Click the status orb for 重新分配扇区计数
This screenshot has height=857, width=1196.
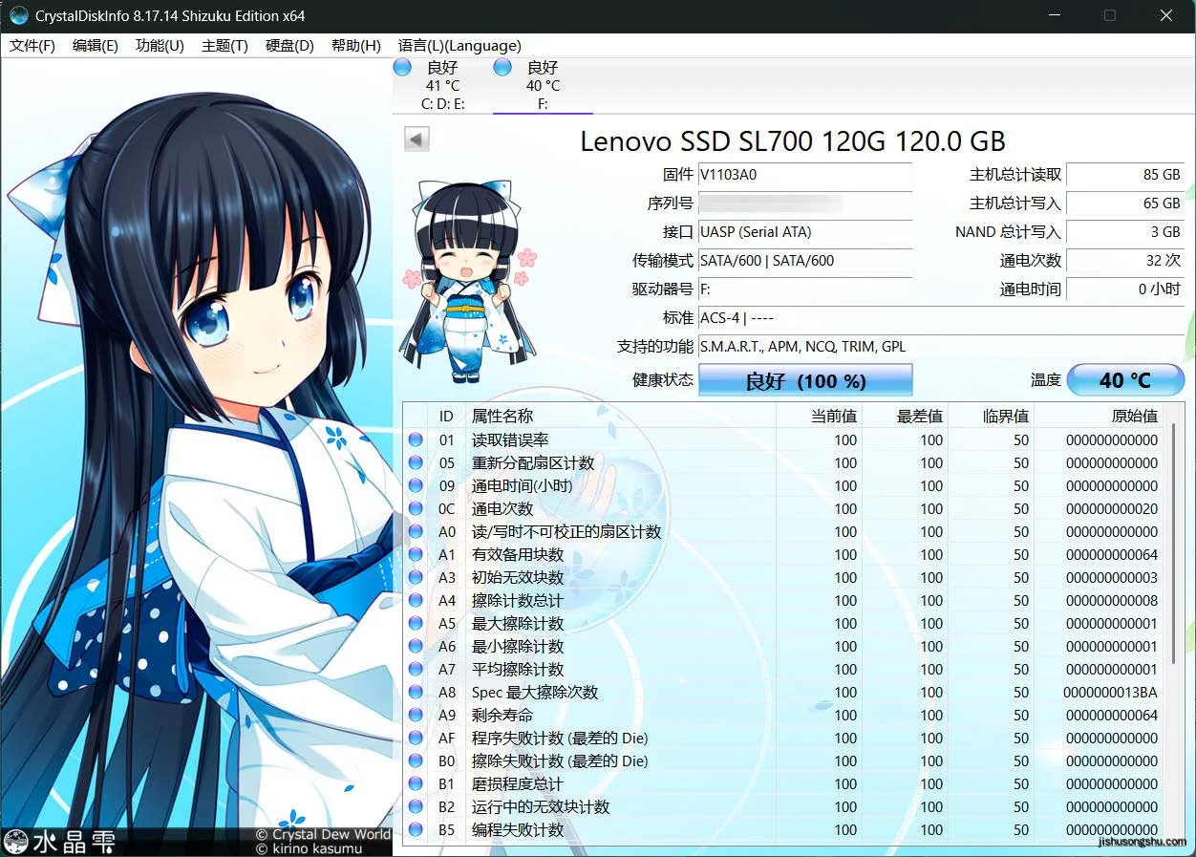(416, 462)
